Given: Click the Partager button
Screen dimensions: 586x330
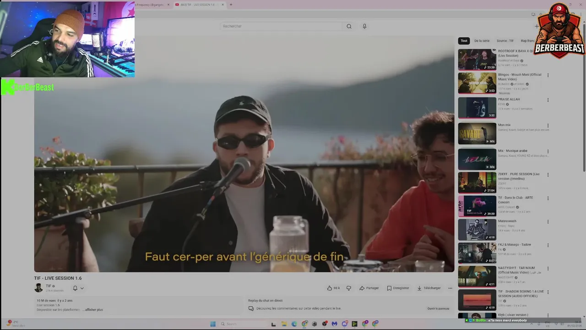Looking at the screenshot, I should pyautogui.click(x=369, y=288).
